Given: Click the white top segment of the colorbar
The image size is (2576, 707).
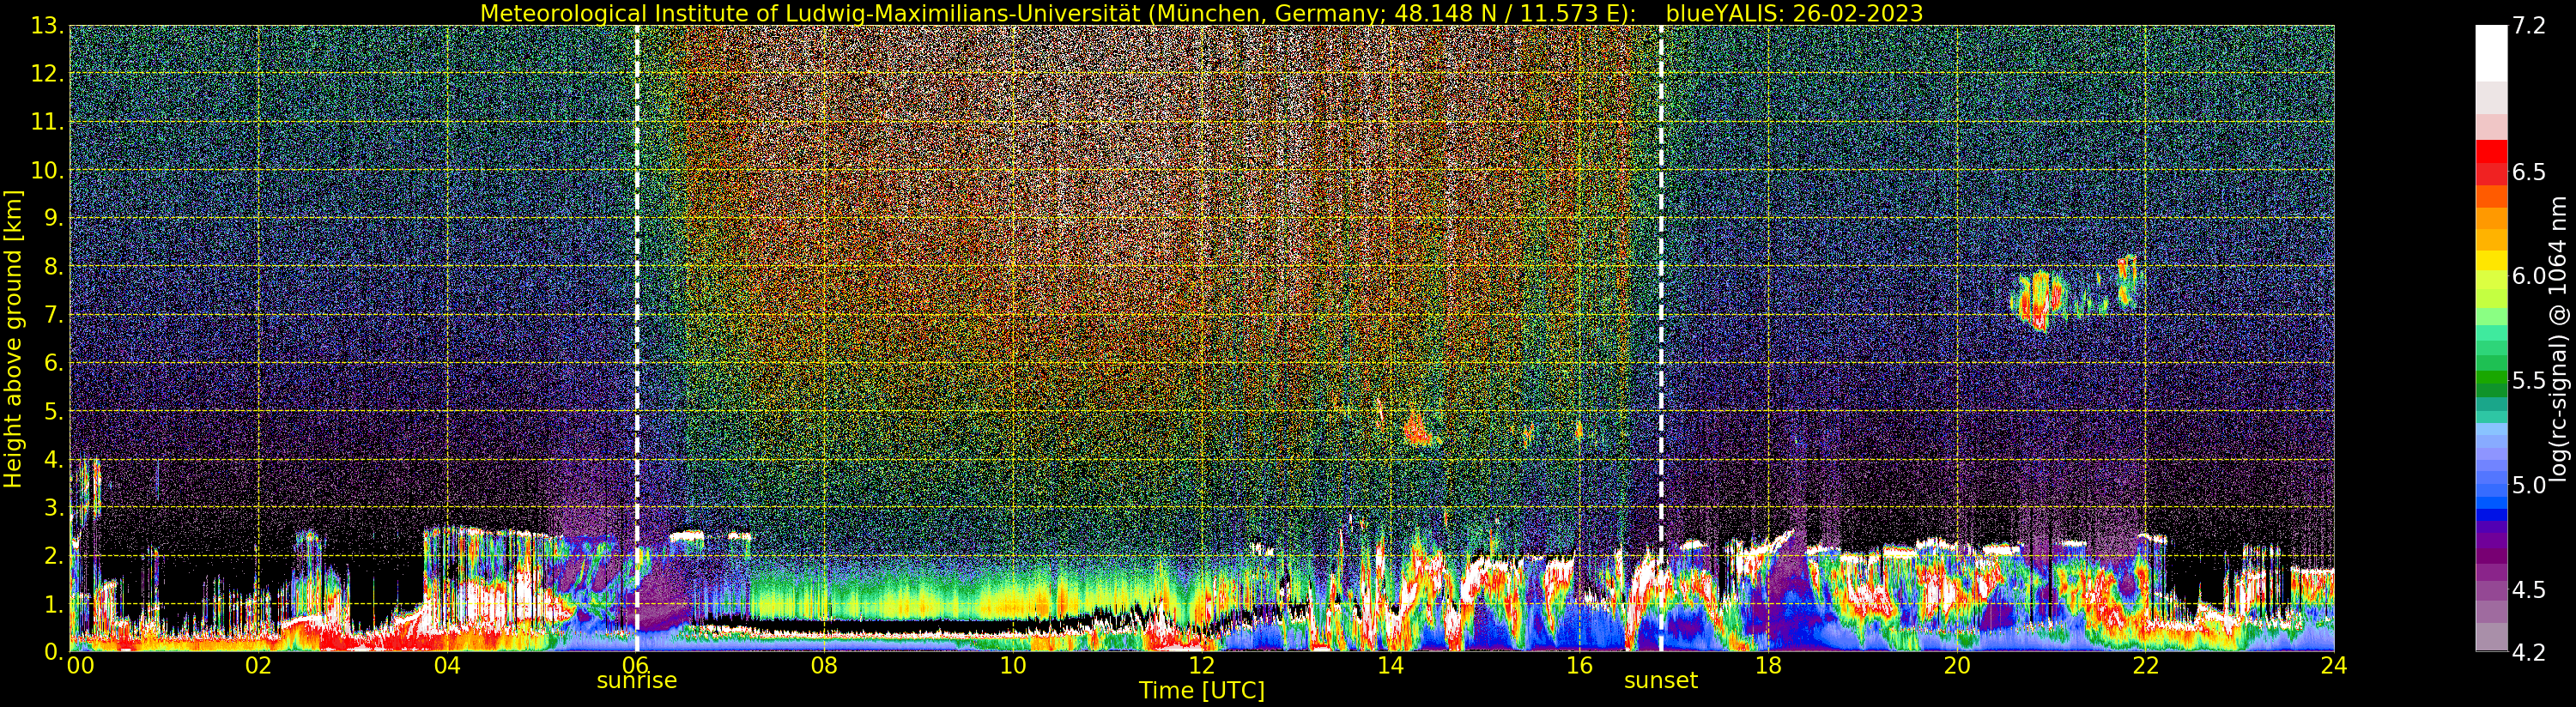Looking at the screenshot, I should pos(2491,53).
